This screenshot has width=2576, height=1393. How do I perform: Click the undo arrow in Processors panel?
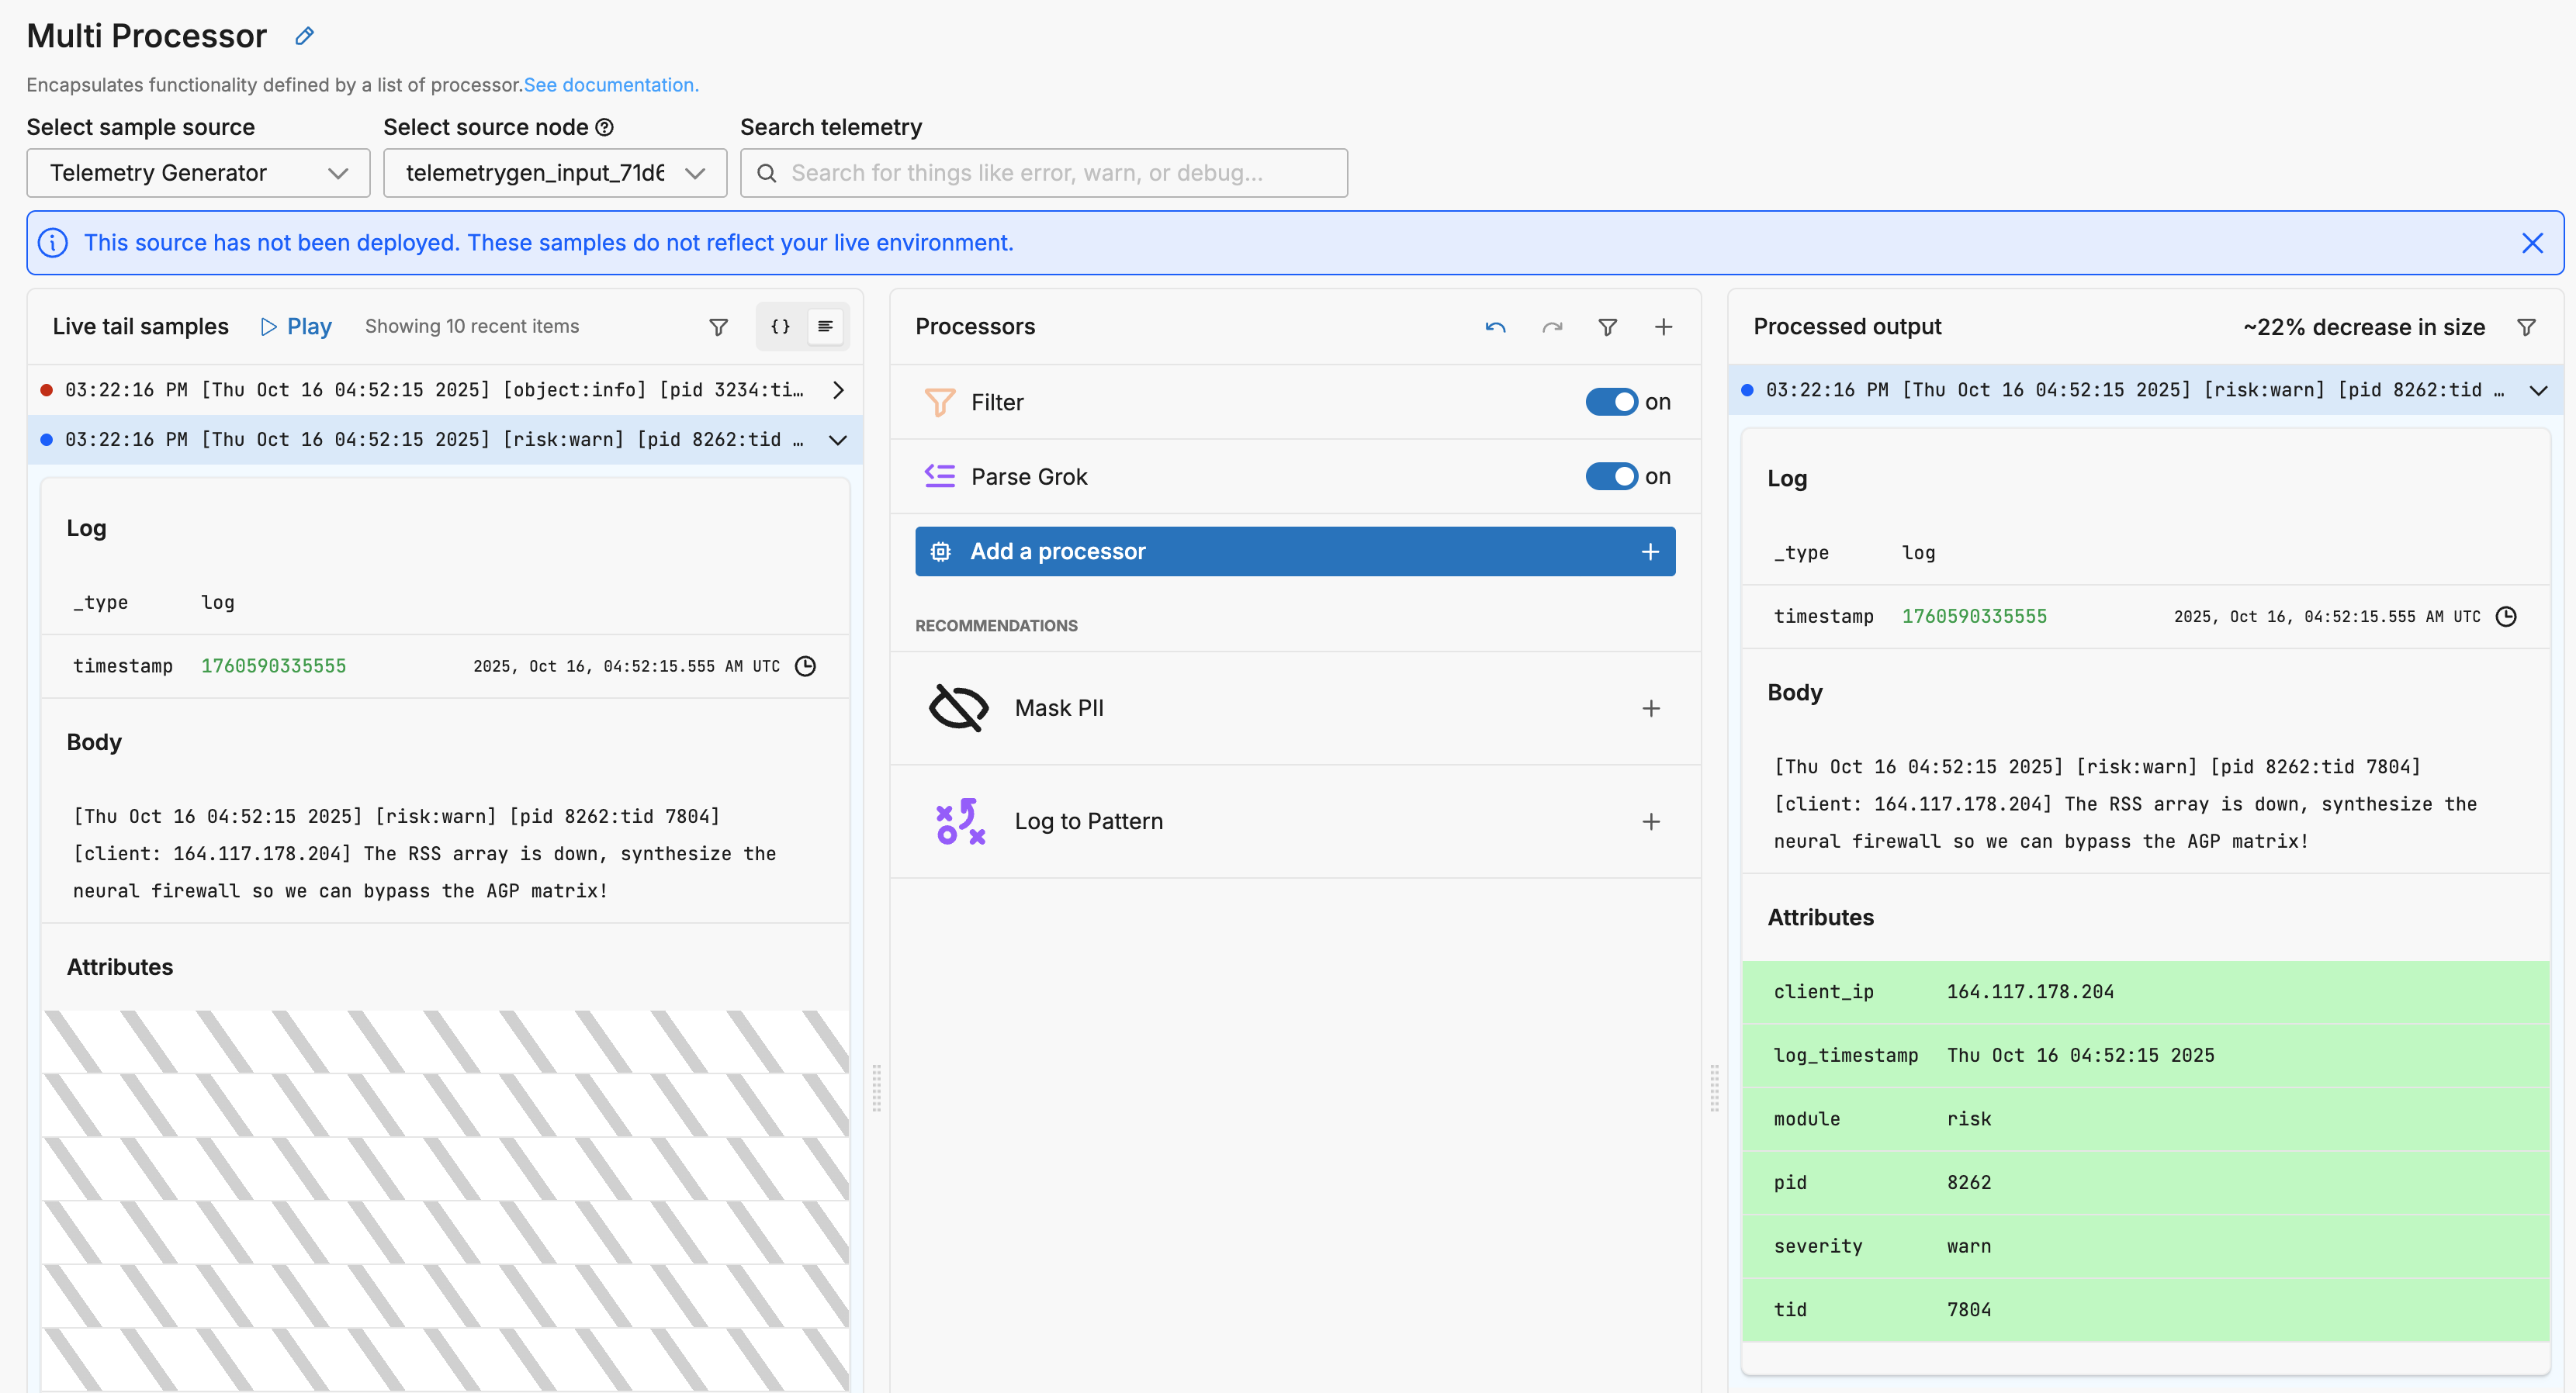[1495, 327]
